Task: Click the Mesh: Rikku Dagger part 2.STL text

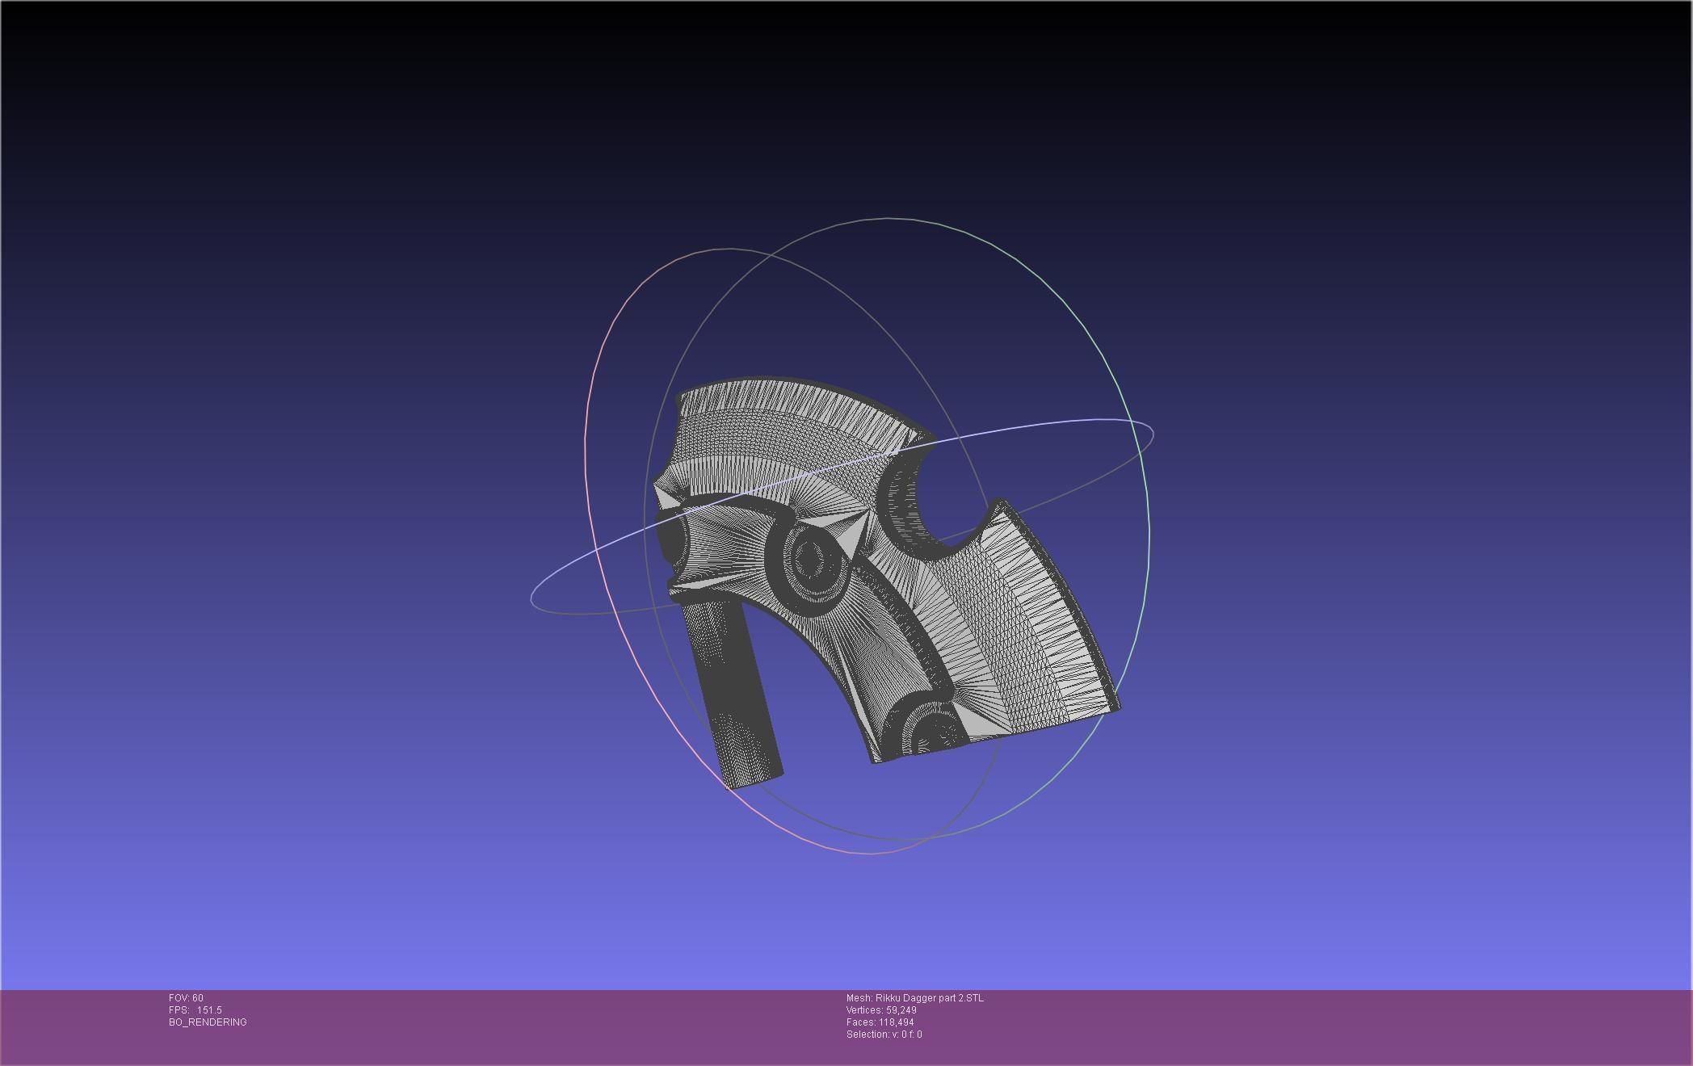Action: click(915, 998)
